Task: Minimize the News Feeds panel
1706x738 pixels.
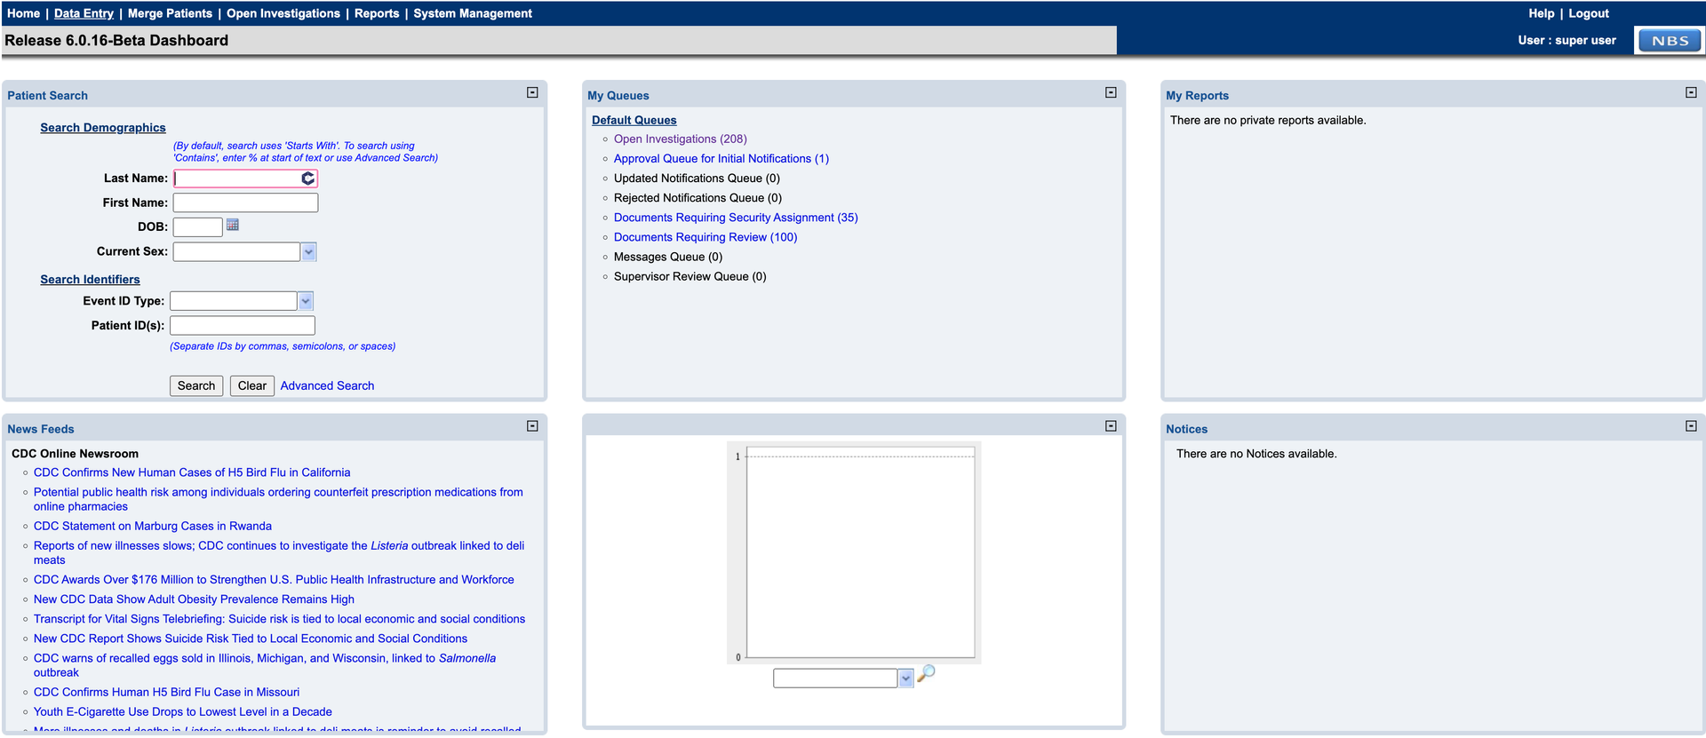Action: click(532, 426)
